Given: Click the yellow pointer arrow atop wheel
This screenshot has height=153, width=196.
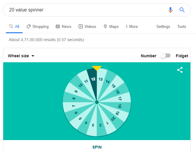Looking at the screenshot, I should tap(97, 68).
